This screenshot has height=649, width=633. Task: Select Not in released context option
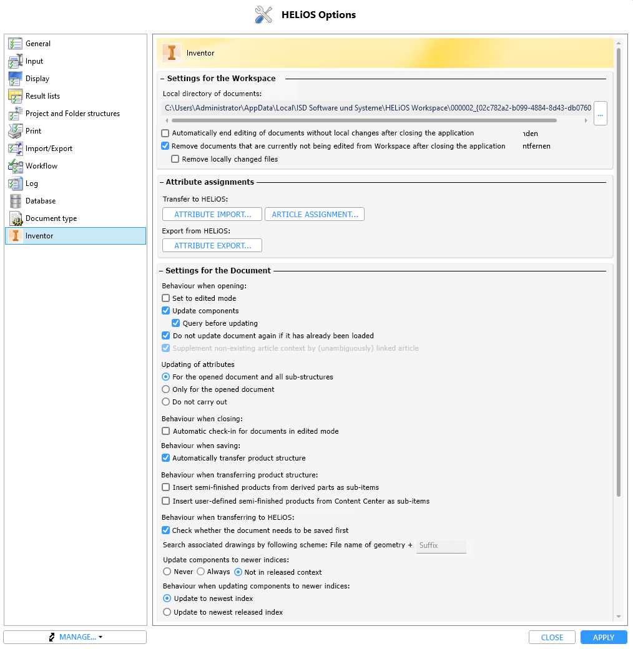click(x=238, y=572)
